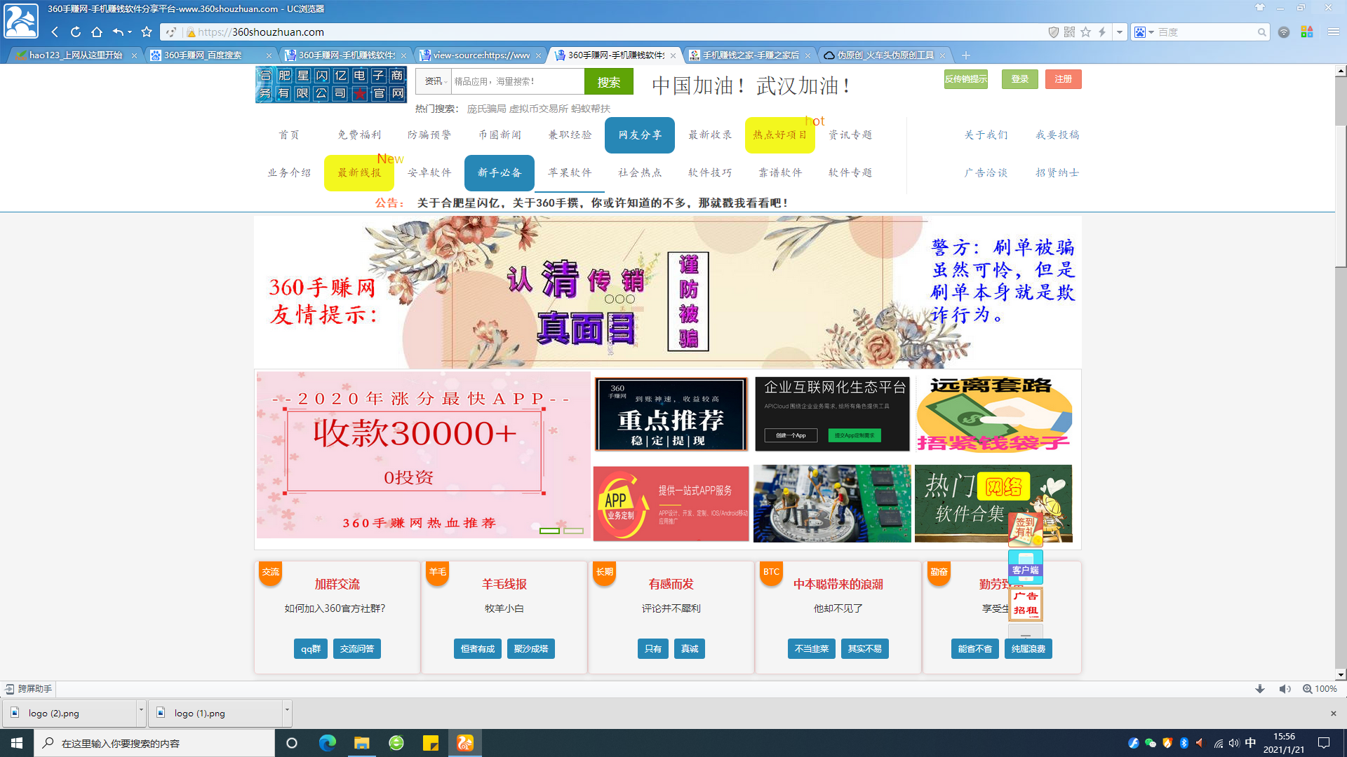Click the 登录 login button

click(x=1020, y=79)
